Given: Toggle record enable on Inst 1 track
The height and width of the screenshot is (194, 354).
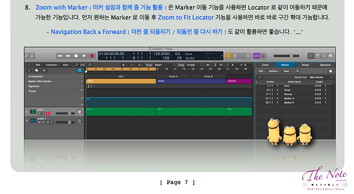Looking at the screenshot, I should [48, 113].
